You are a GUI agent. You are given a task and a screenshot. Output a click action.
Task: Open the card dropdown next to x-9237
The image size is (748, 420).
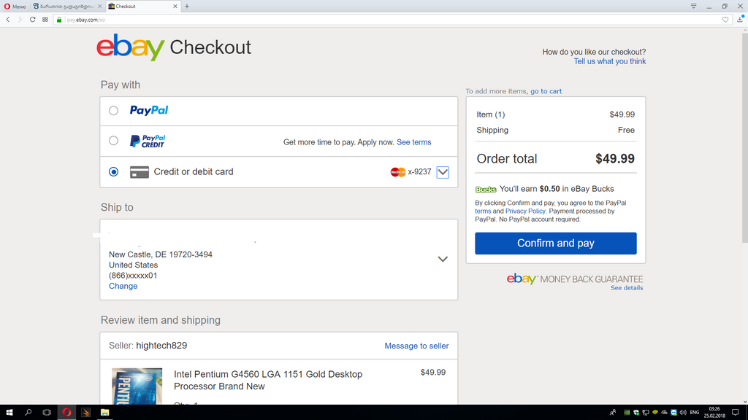point(443,172)
